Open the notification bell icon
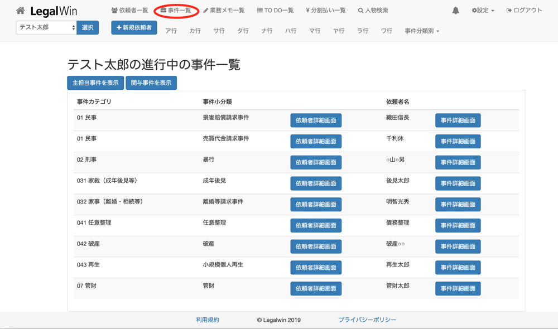The height and width of the screenshot is (329, 558). point(455,11)
